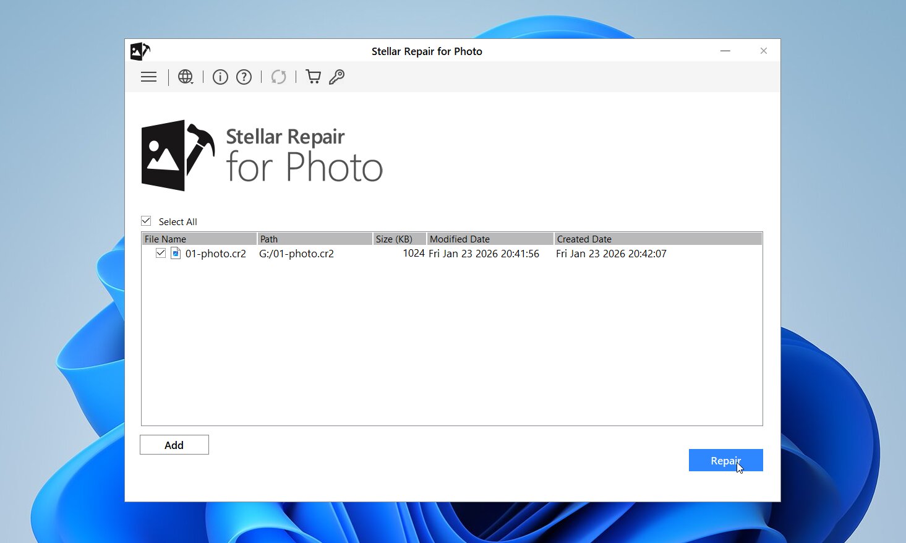The height and width of the screenshot is (543, 906).
Task: Activate the license with the key icon
Action: (x=336, y=77)
